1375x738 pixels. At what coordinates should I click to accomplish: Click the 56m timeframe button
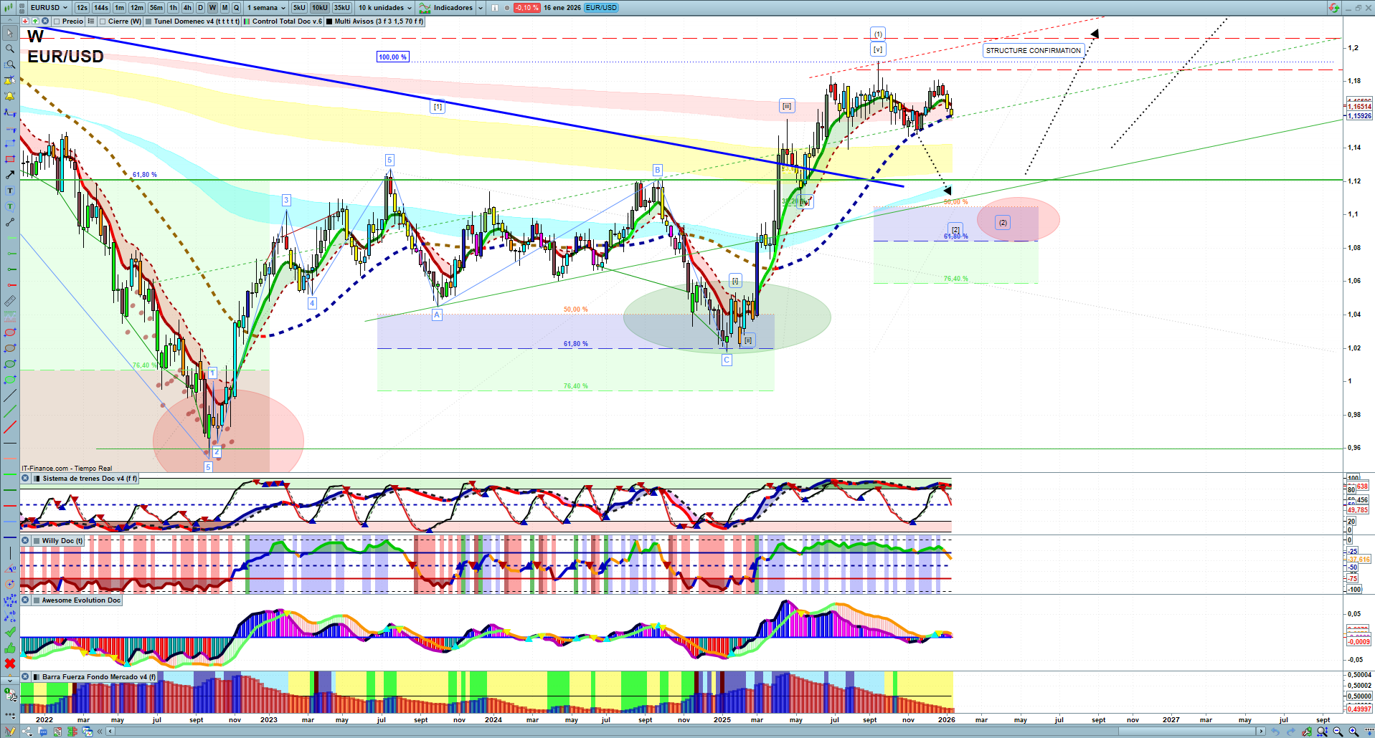coord(156,8)
